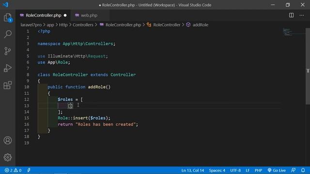Click the minimap code preview
Screen dimensions: 310x174
click(287, 32)
